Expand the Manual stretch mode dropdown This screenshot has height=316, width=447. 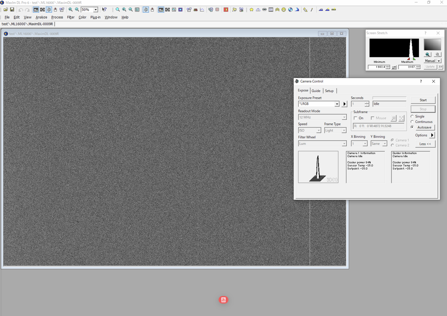click(x=439, y=61)
